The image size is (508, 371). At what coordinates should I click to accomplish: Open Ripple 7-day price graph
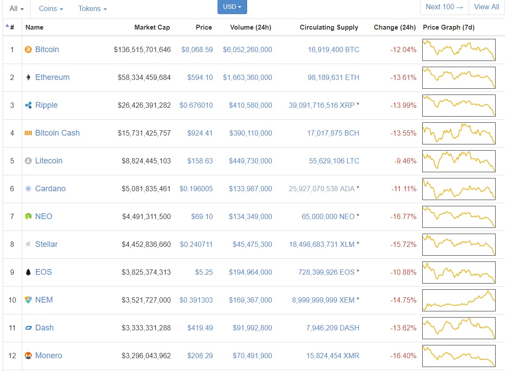459,106
